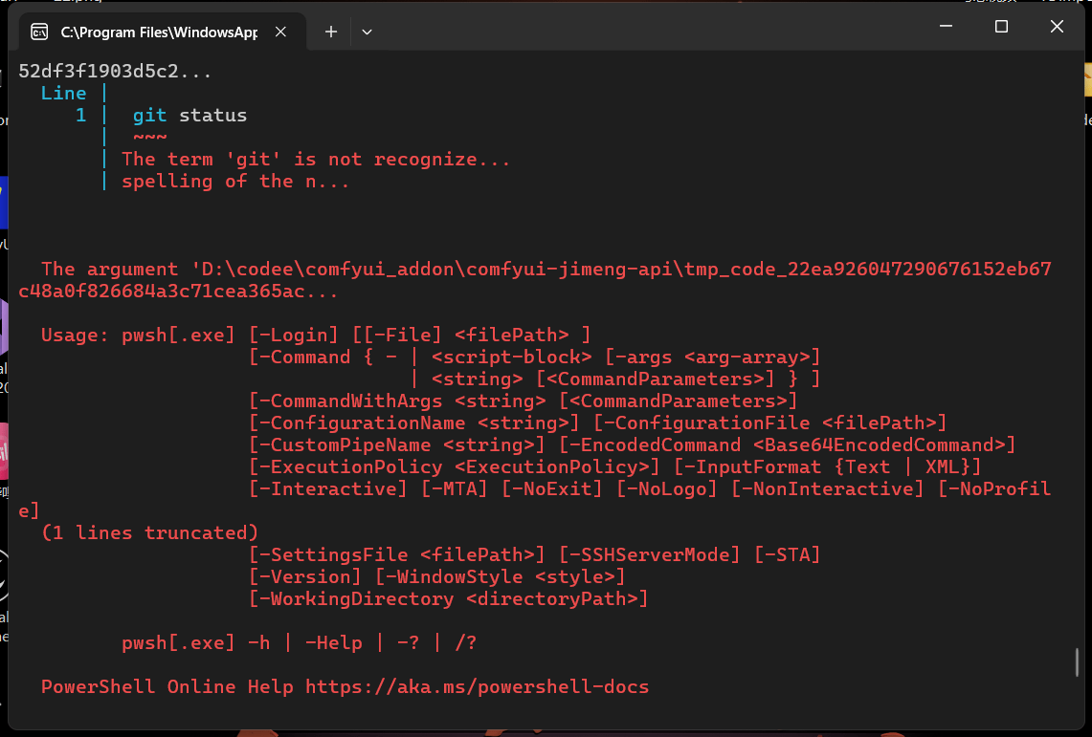Click line number 1 in the error output

point(80,115)
